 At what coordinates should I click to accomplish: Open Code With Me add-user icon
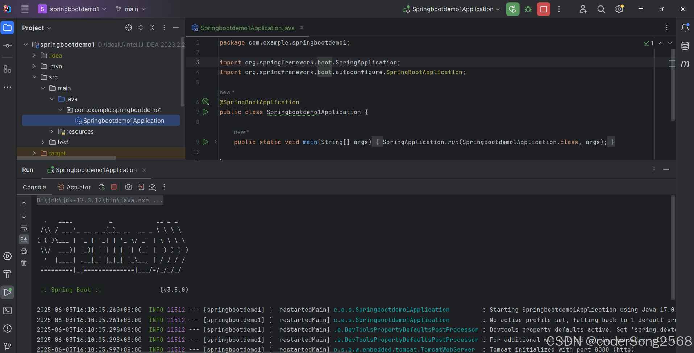(x=583, y=9)
